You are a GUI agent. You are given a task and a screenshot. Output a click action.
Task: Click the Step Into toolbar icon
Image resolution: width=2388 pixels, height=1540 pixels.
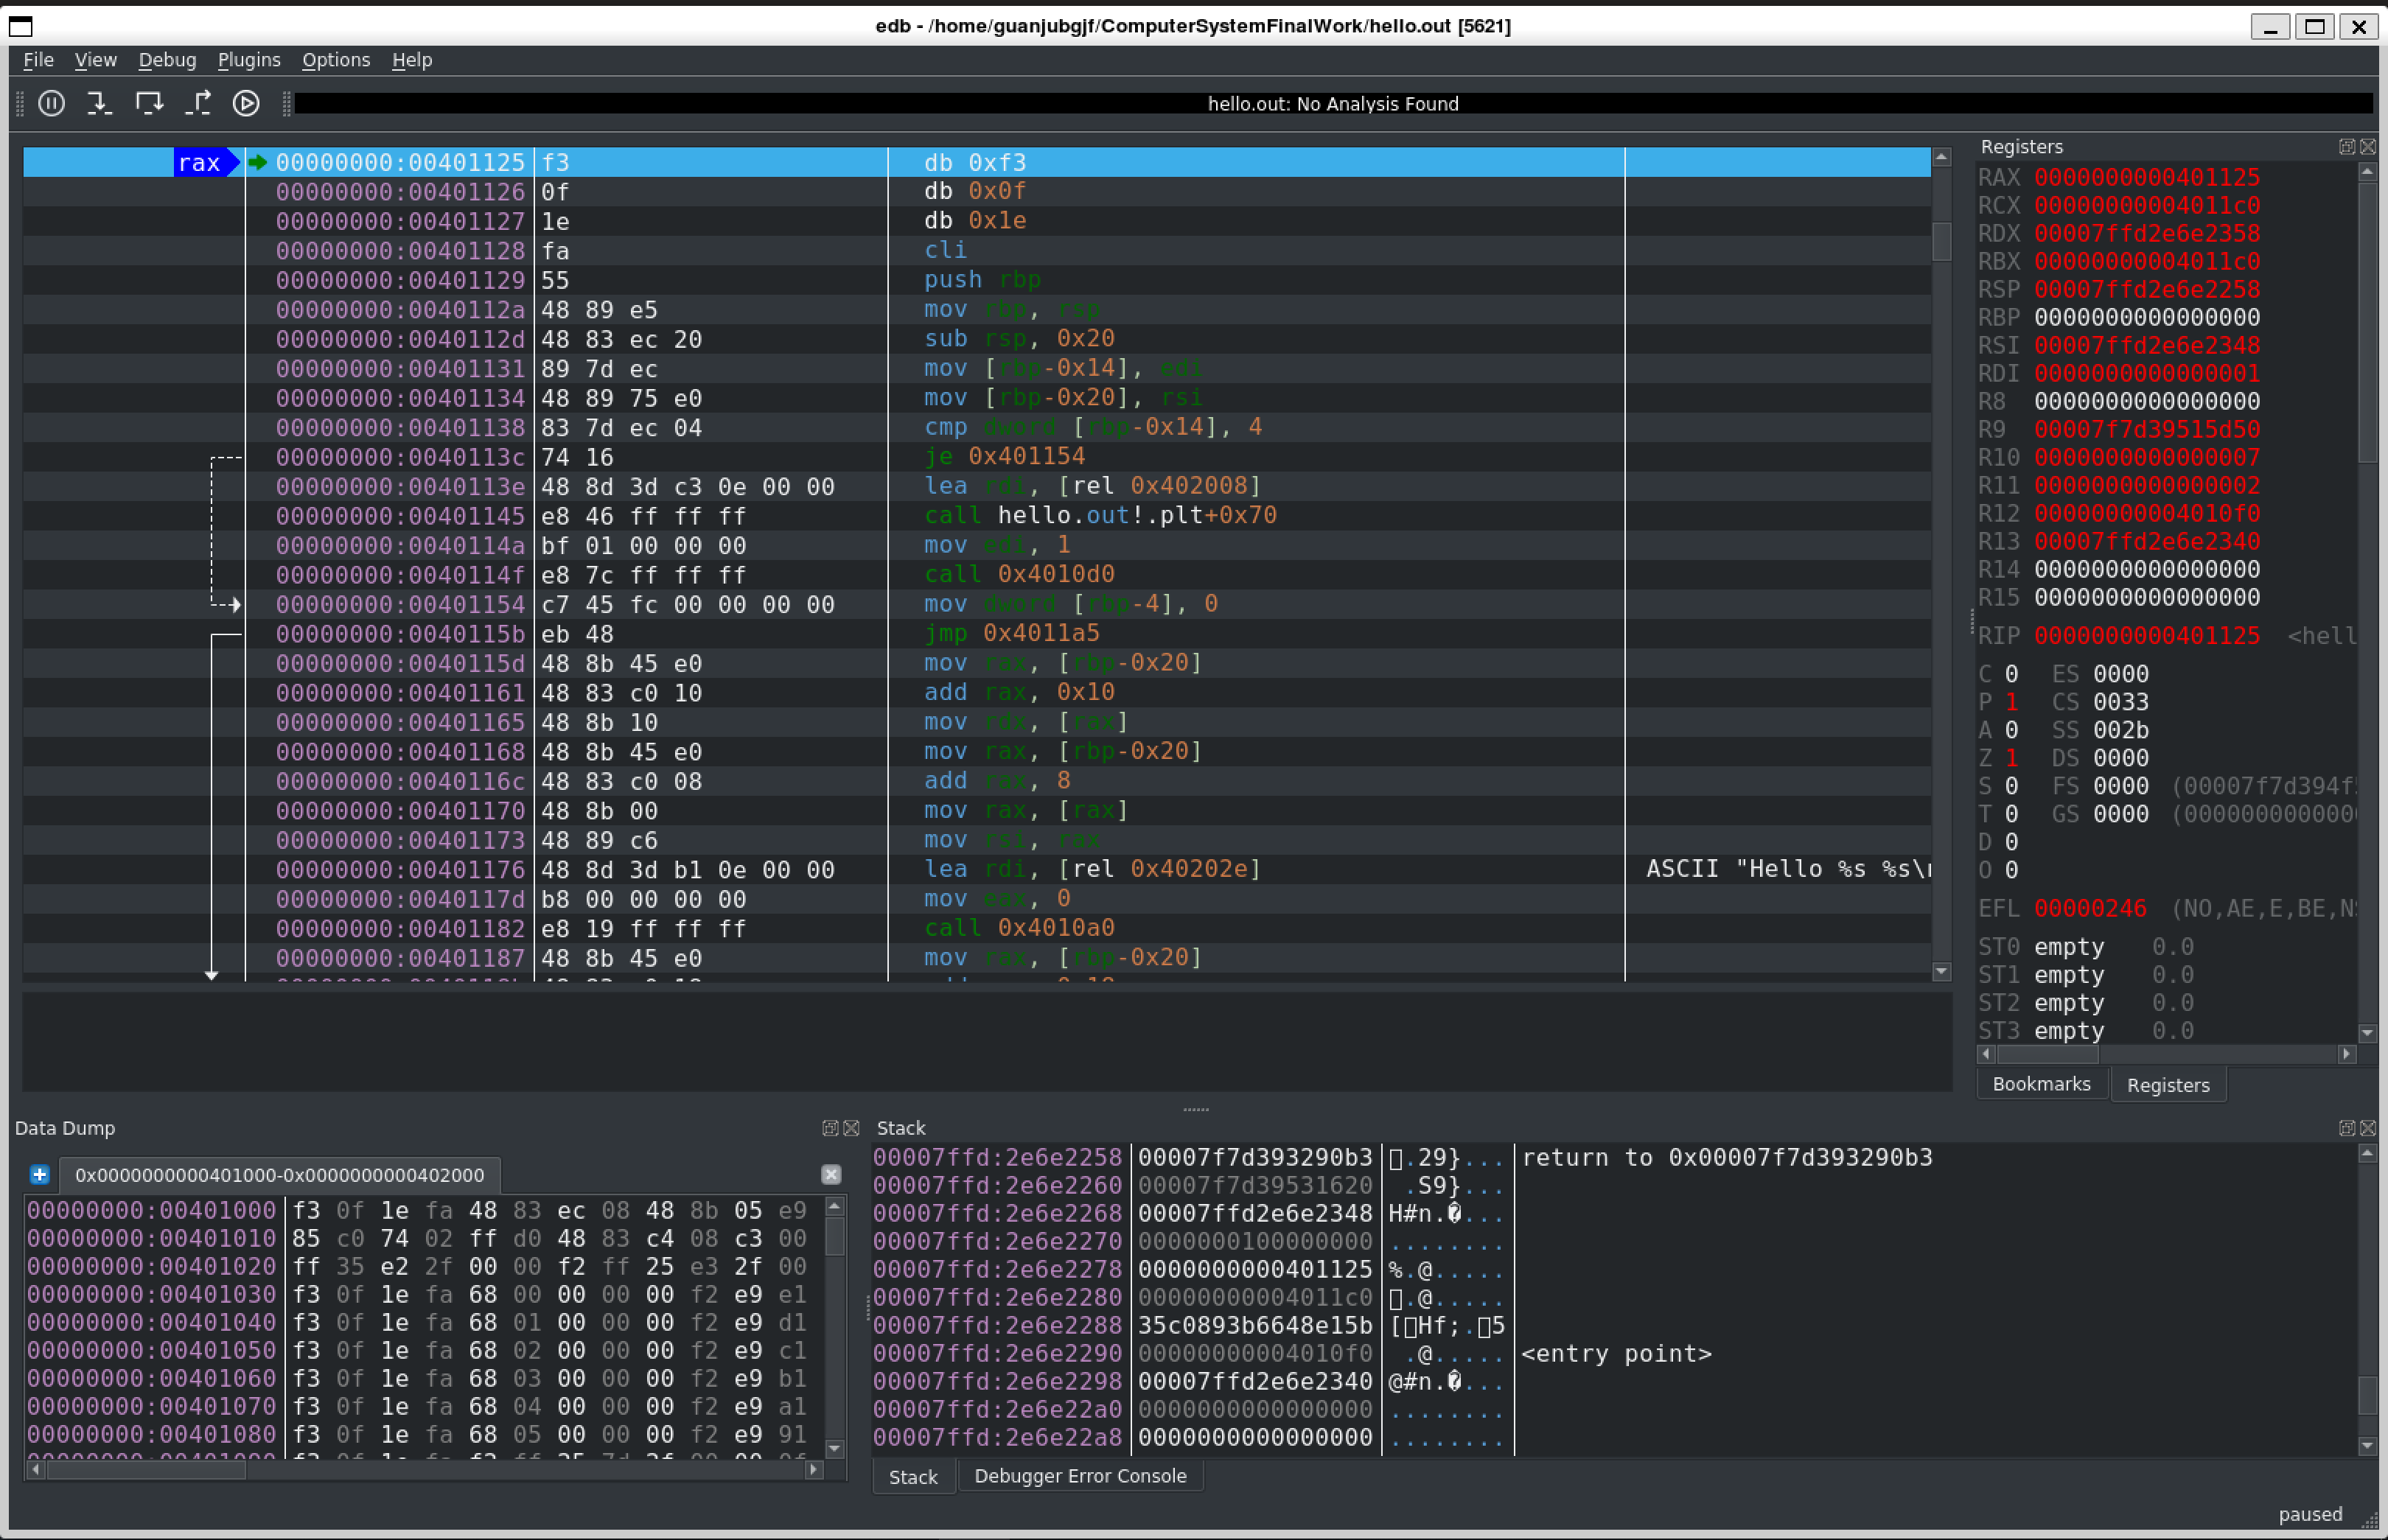99,103
